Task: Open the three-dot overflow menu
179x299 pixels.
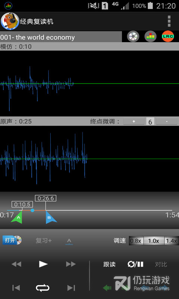Action: point(169,21)
